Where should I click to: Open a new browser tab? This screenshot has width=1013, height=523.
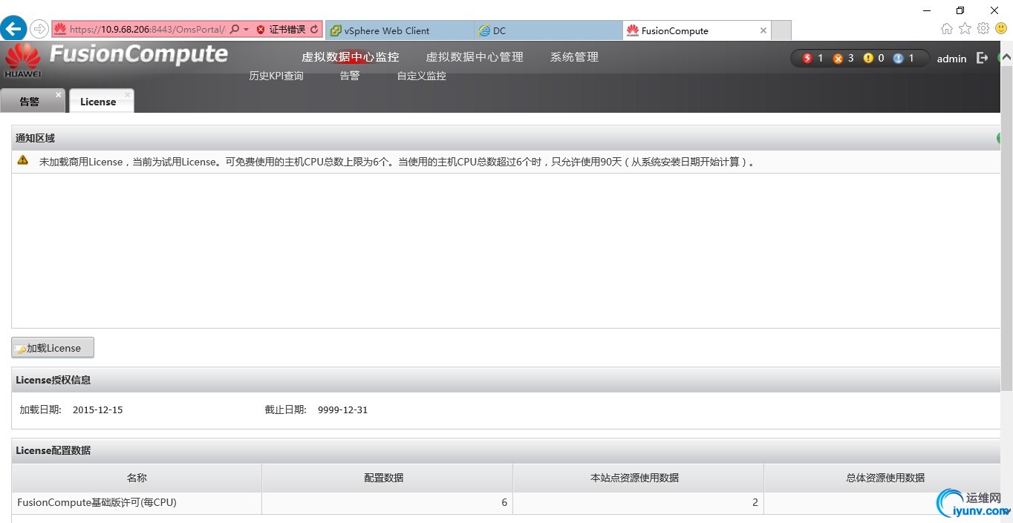781,30
